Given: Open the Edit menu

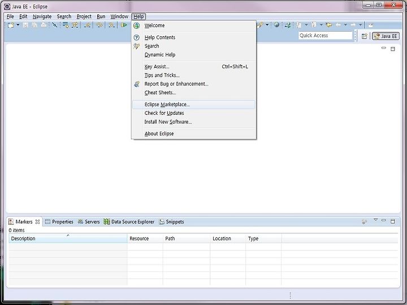Looking at the screenshot, I should [x=23, y=16].
